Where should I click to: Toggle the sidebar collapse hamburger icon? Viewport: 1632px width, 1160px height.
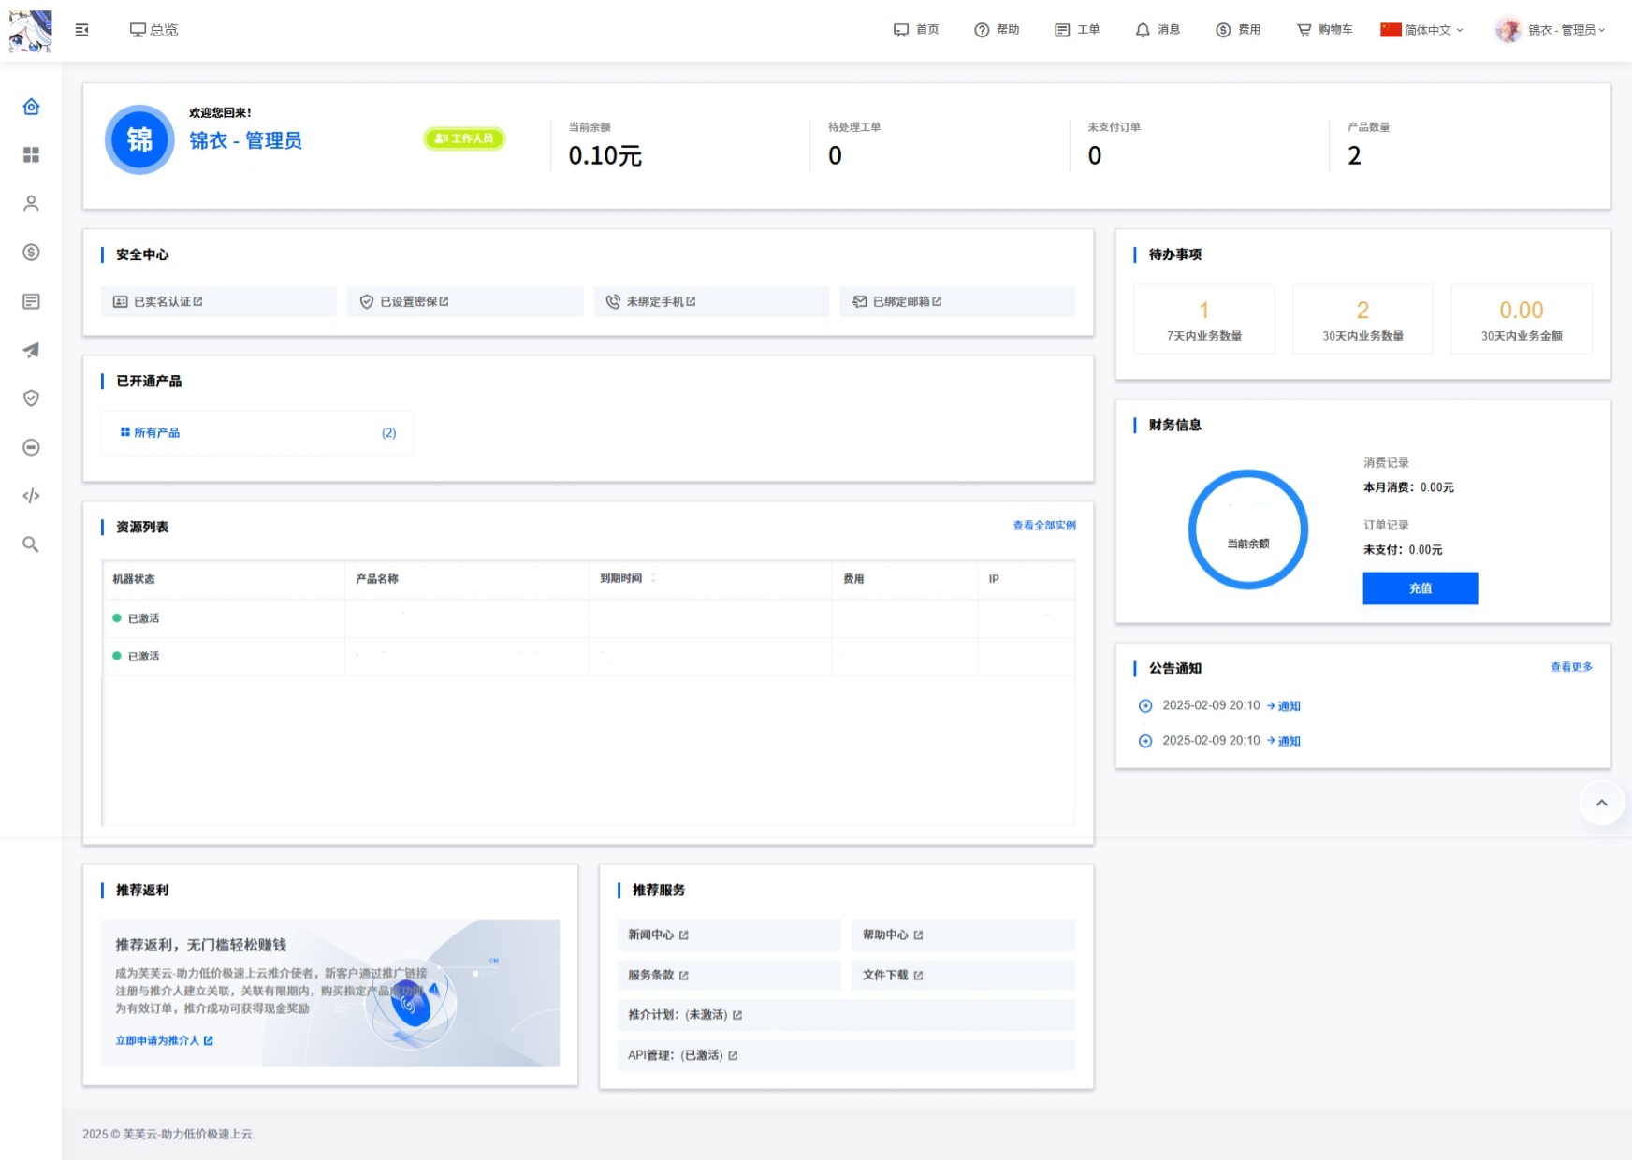tap(82, 30)
